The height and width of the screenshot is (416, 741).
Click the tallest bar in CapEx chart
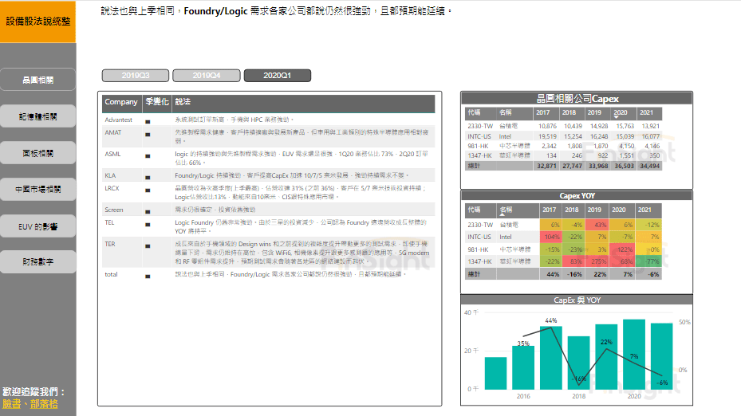coord(634,355)
